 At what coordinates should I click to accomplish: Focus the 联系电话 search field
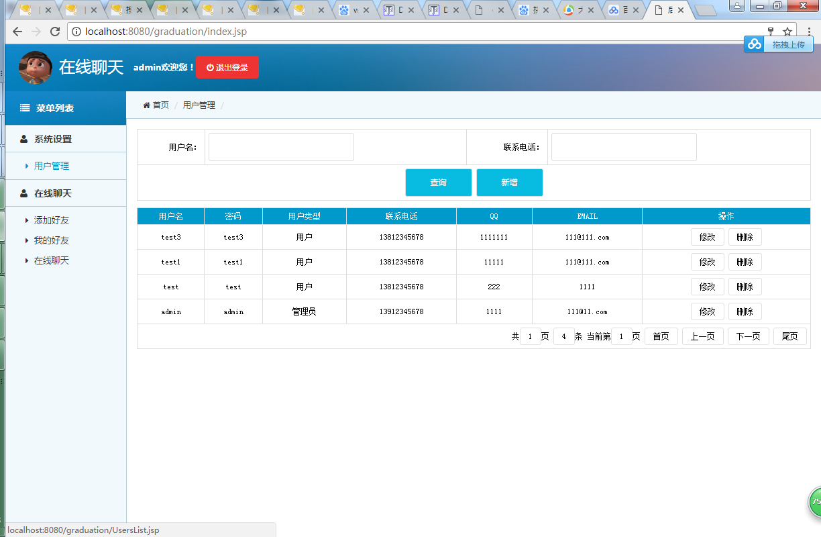click(624, 147)
